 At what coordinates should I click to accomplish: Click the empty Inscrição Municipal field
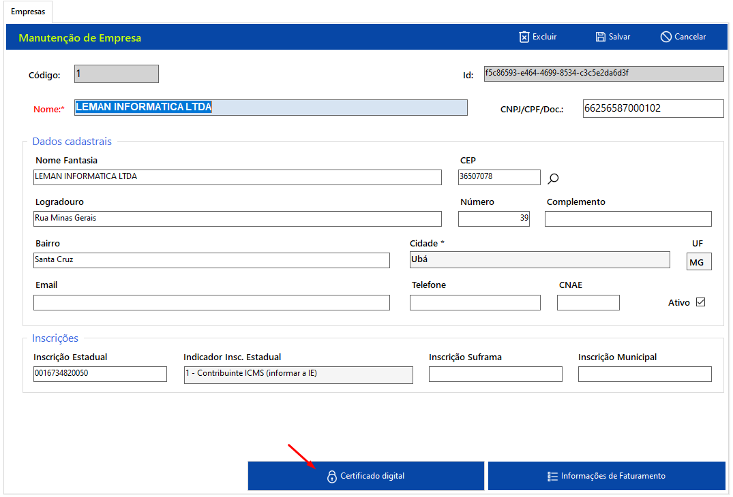(x=644, y=374)
